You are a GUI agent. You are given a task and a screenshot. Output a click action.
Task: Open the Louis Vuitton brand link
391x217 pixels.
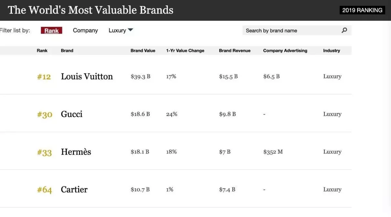87,77
